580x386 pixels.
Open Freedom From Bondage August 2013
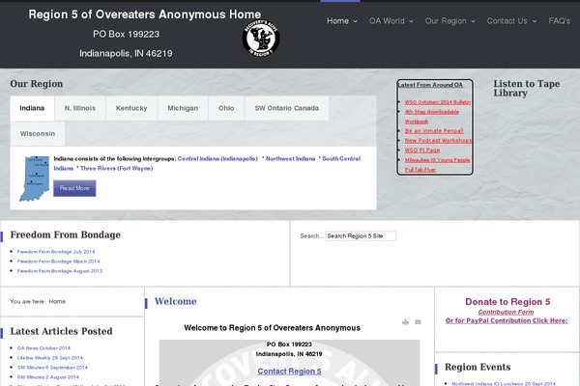(x=60, y=271)
